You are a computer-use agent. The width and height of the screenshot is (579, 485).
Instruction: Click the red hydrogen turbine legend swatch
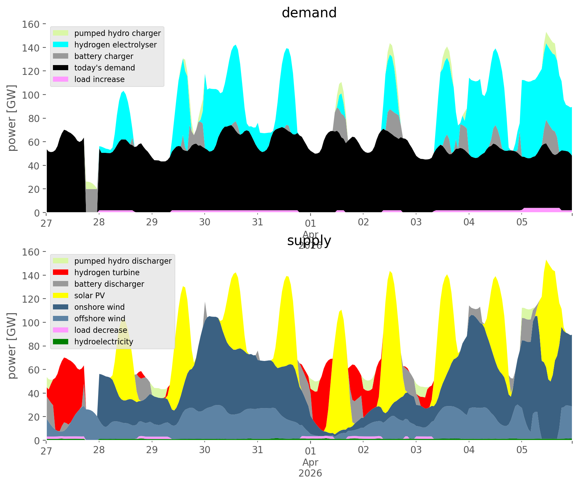pyautogui.click(x=61, y=272)
